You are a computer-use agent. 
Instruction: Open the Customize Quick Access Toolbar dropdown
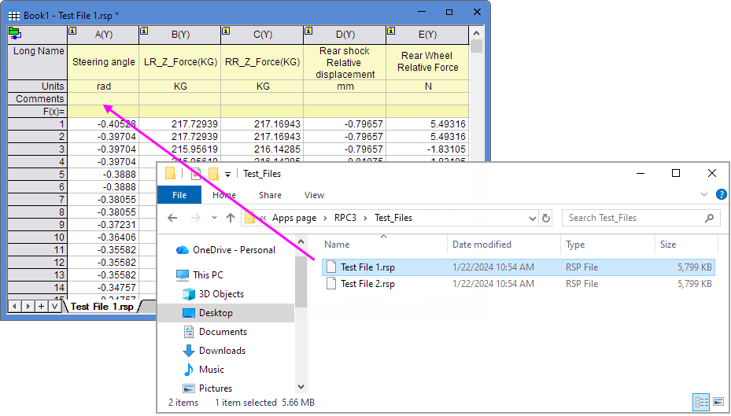pos(228,174)
